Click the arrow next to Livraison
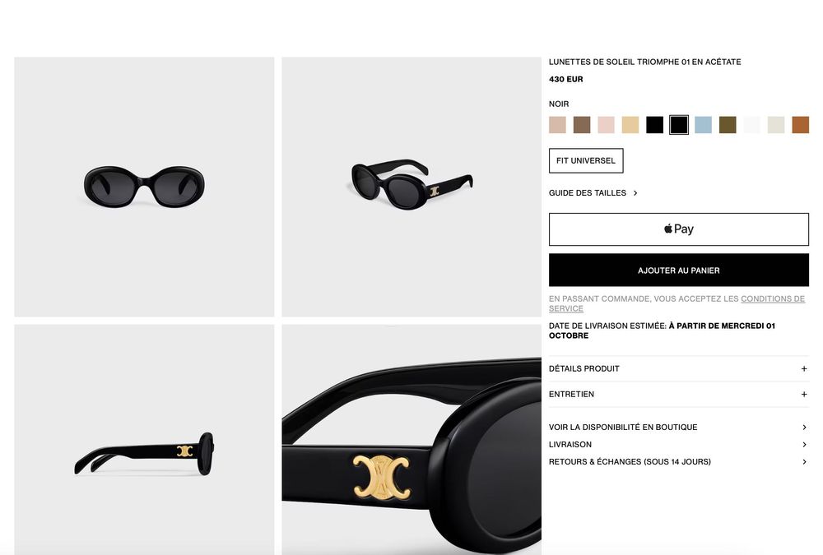The image size is (823, 555). (804, 445)
